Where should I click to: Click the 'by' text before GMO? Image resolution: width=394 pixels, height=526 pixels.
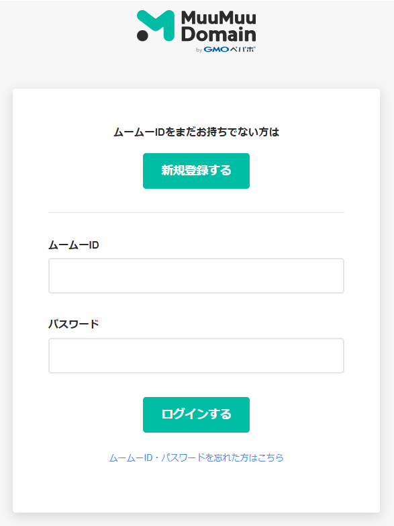click(x=199, y=50)
